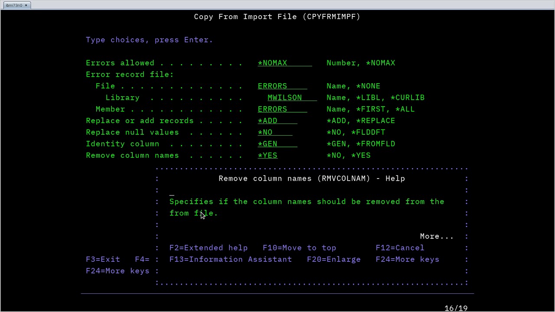Click the cursor position 16/19 indicator

456,309
